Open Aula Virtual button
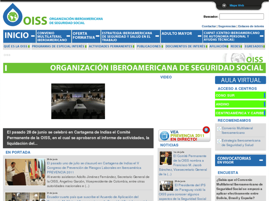This screenshot has height=201, width=269. (241, 80)
